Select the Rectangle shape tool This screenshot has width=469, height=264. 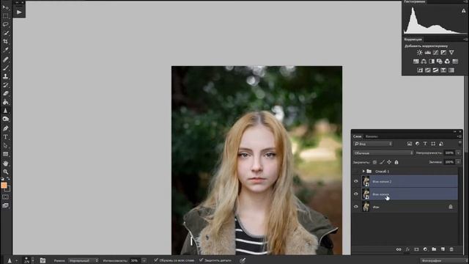(x=5, y=154)
